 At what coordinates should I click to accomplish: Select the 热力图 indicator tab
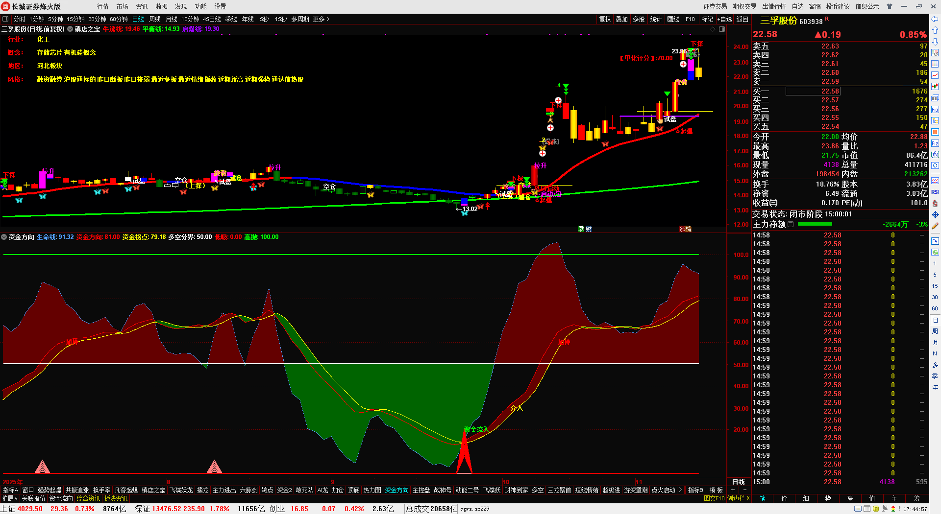point(372,490)
